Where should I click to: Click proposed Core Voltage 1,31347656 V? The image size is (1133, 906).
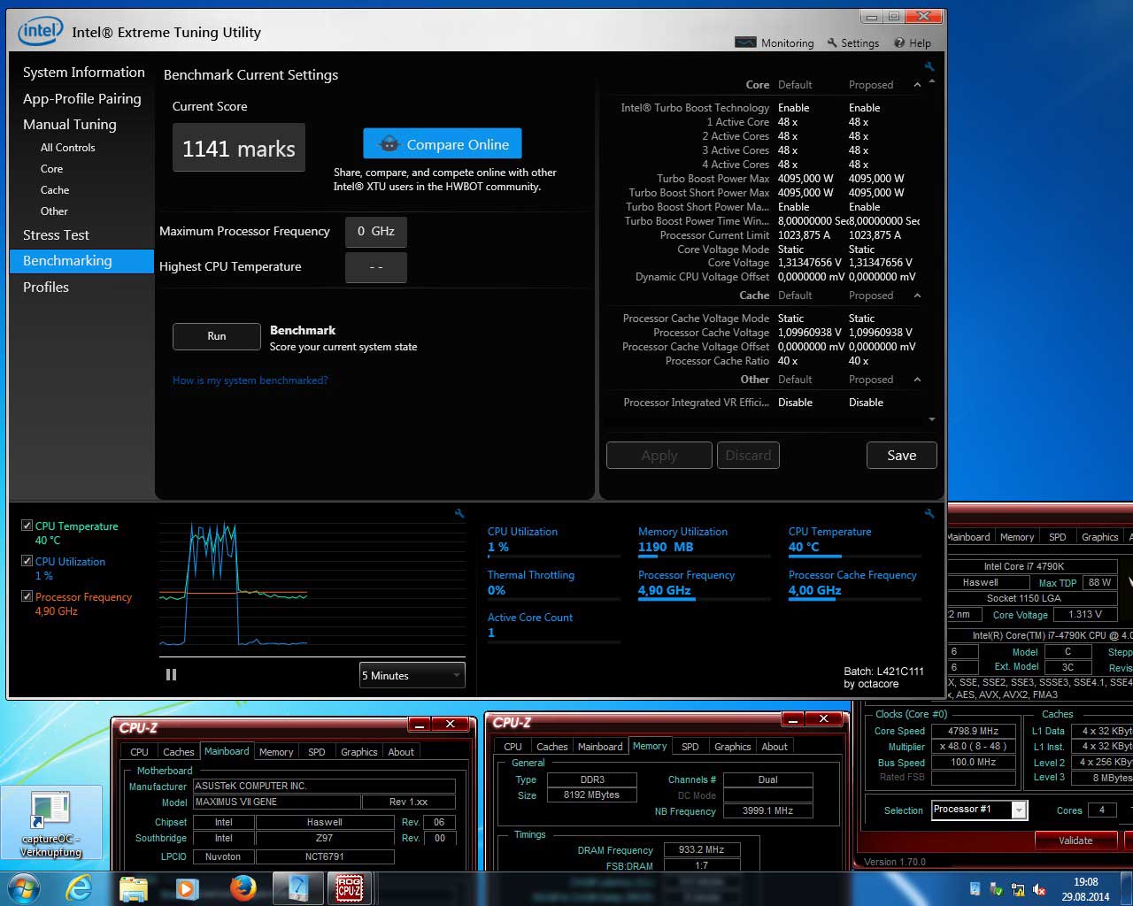point(880,263)
